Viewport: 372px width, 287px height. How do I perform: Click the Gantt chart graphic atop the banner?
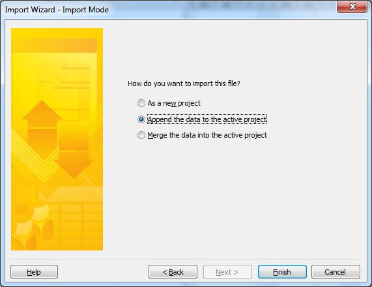[64, 76]
